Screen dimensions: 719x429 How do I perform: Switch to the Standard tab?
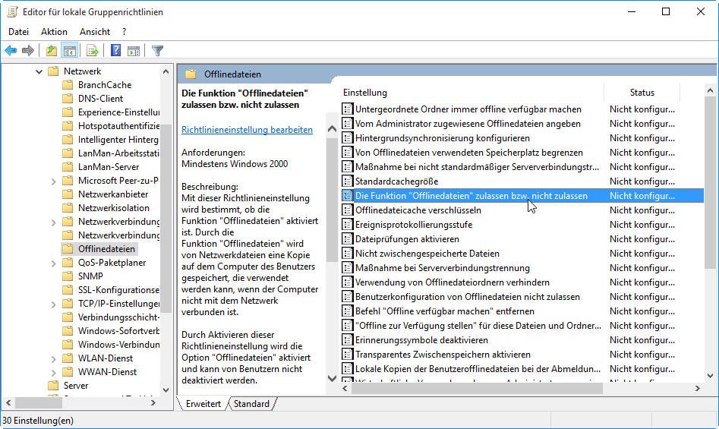(x=251, y=404)
